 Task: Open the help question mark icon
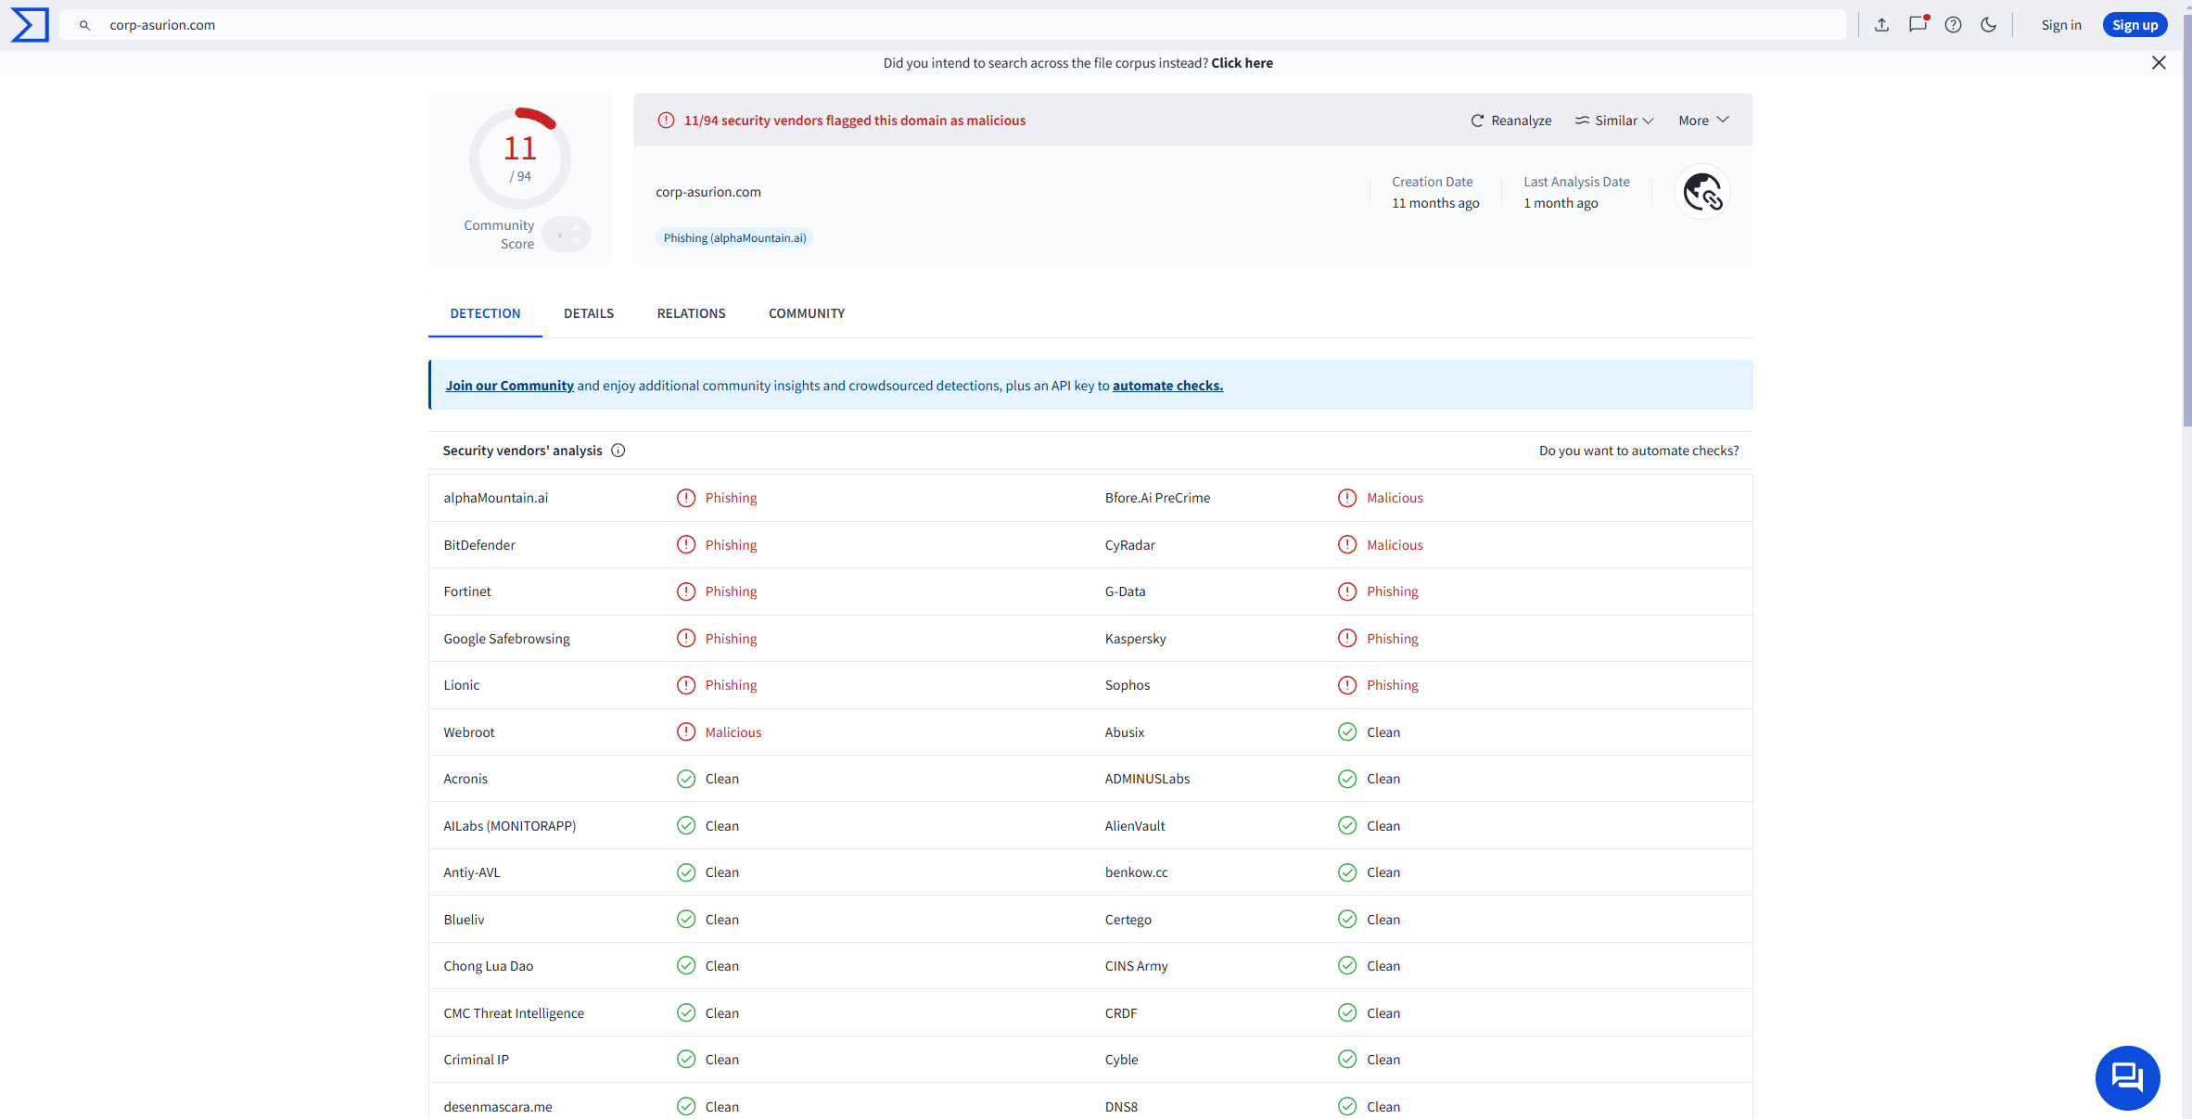(1953, 25)
